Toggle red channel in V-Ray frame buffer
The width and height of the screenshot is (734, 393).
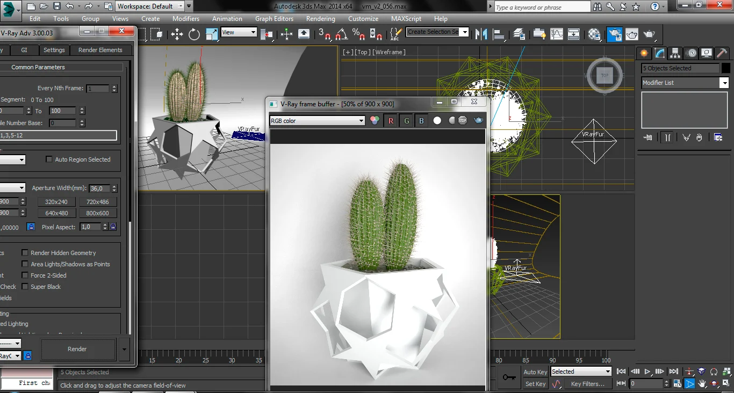[391, 121]
